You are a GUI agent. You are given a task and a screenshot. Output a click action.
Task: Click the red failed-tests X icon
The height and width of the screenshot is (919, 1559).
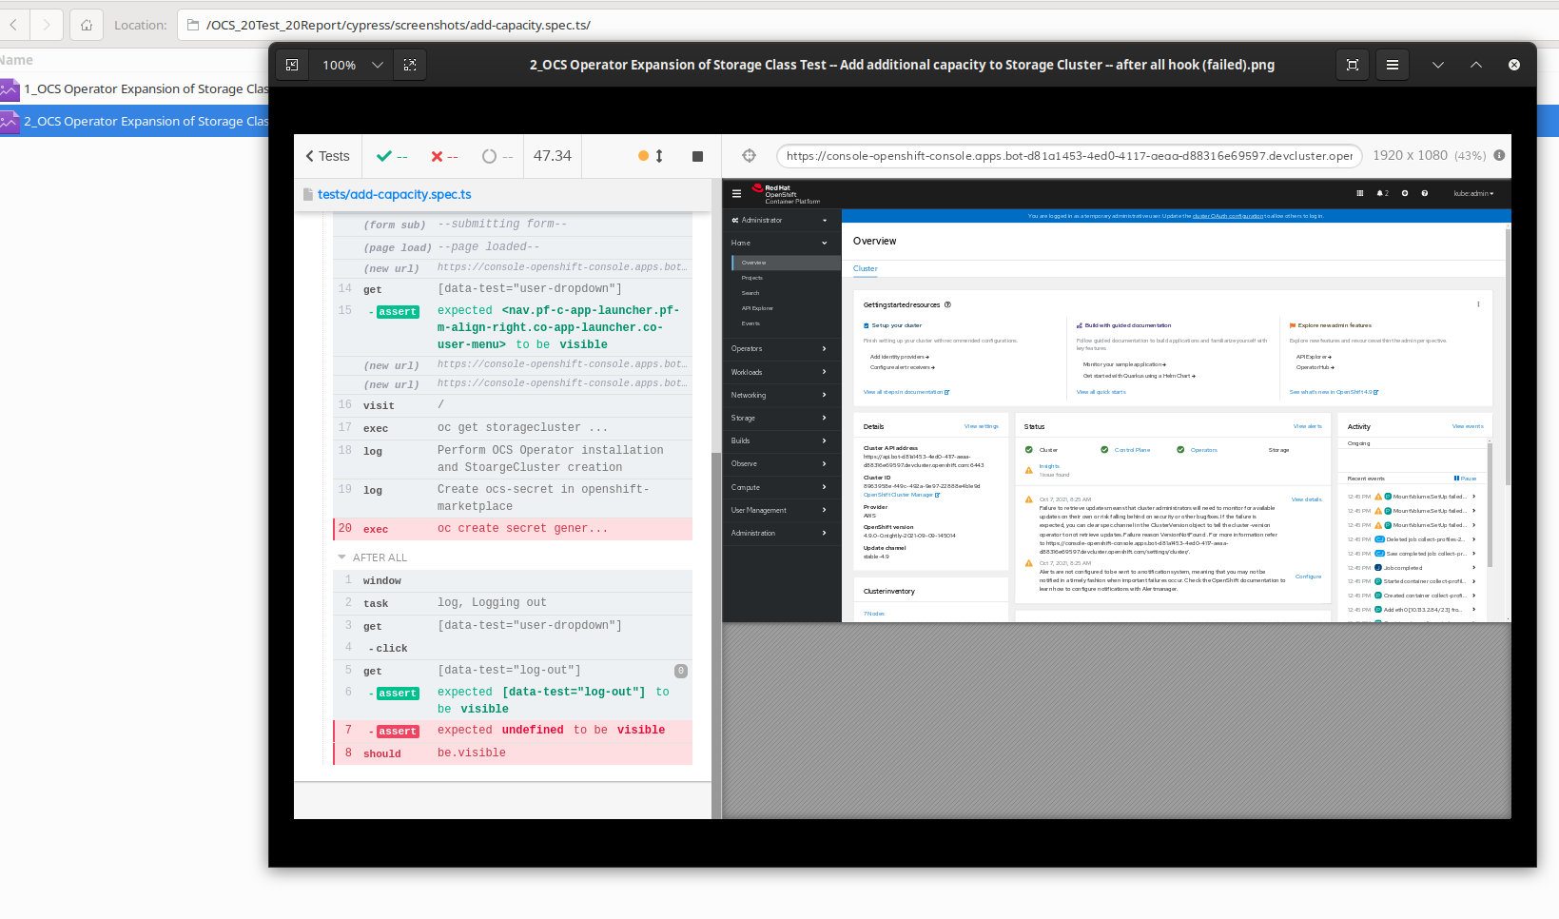click(438, 155)
